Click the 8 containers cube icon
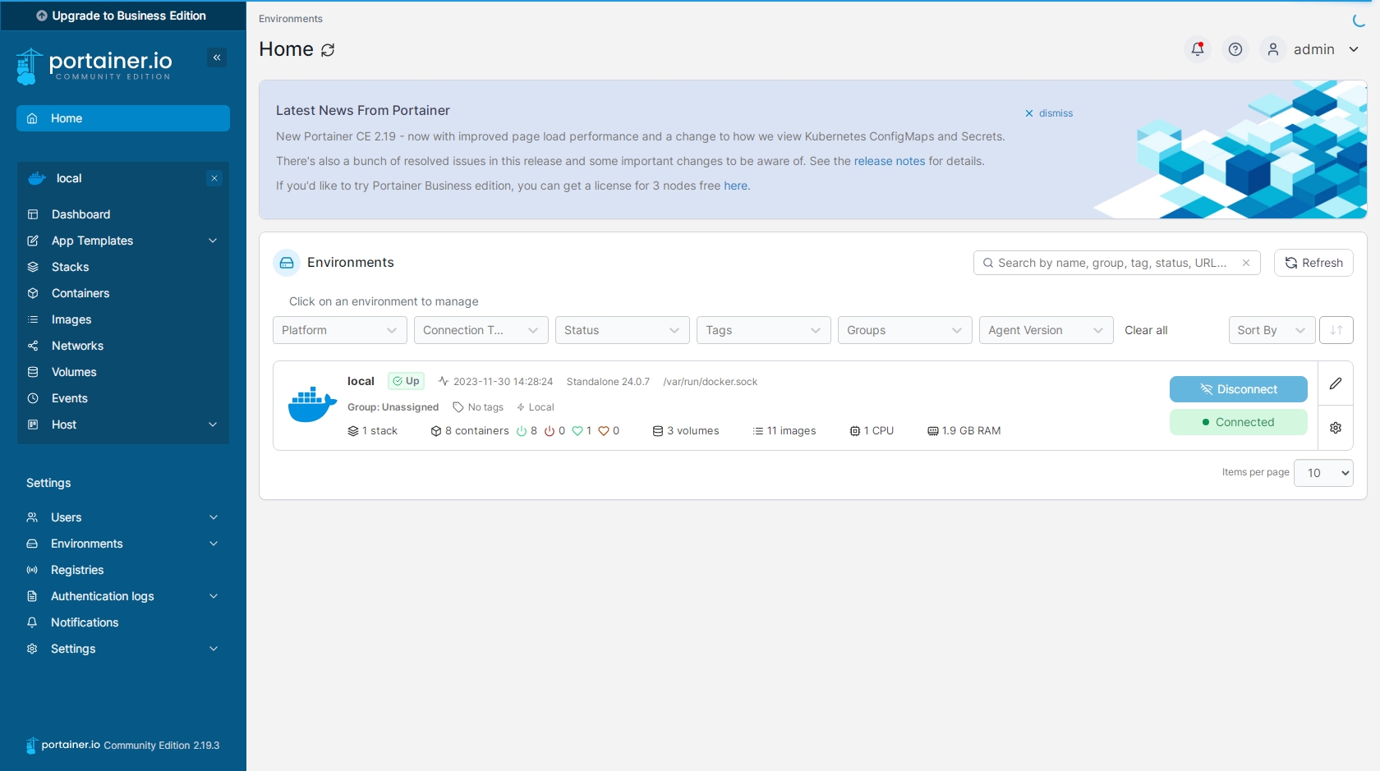The width and height of the screenshot is (1380, 771). click(x=436, y=431)
